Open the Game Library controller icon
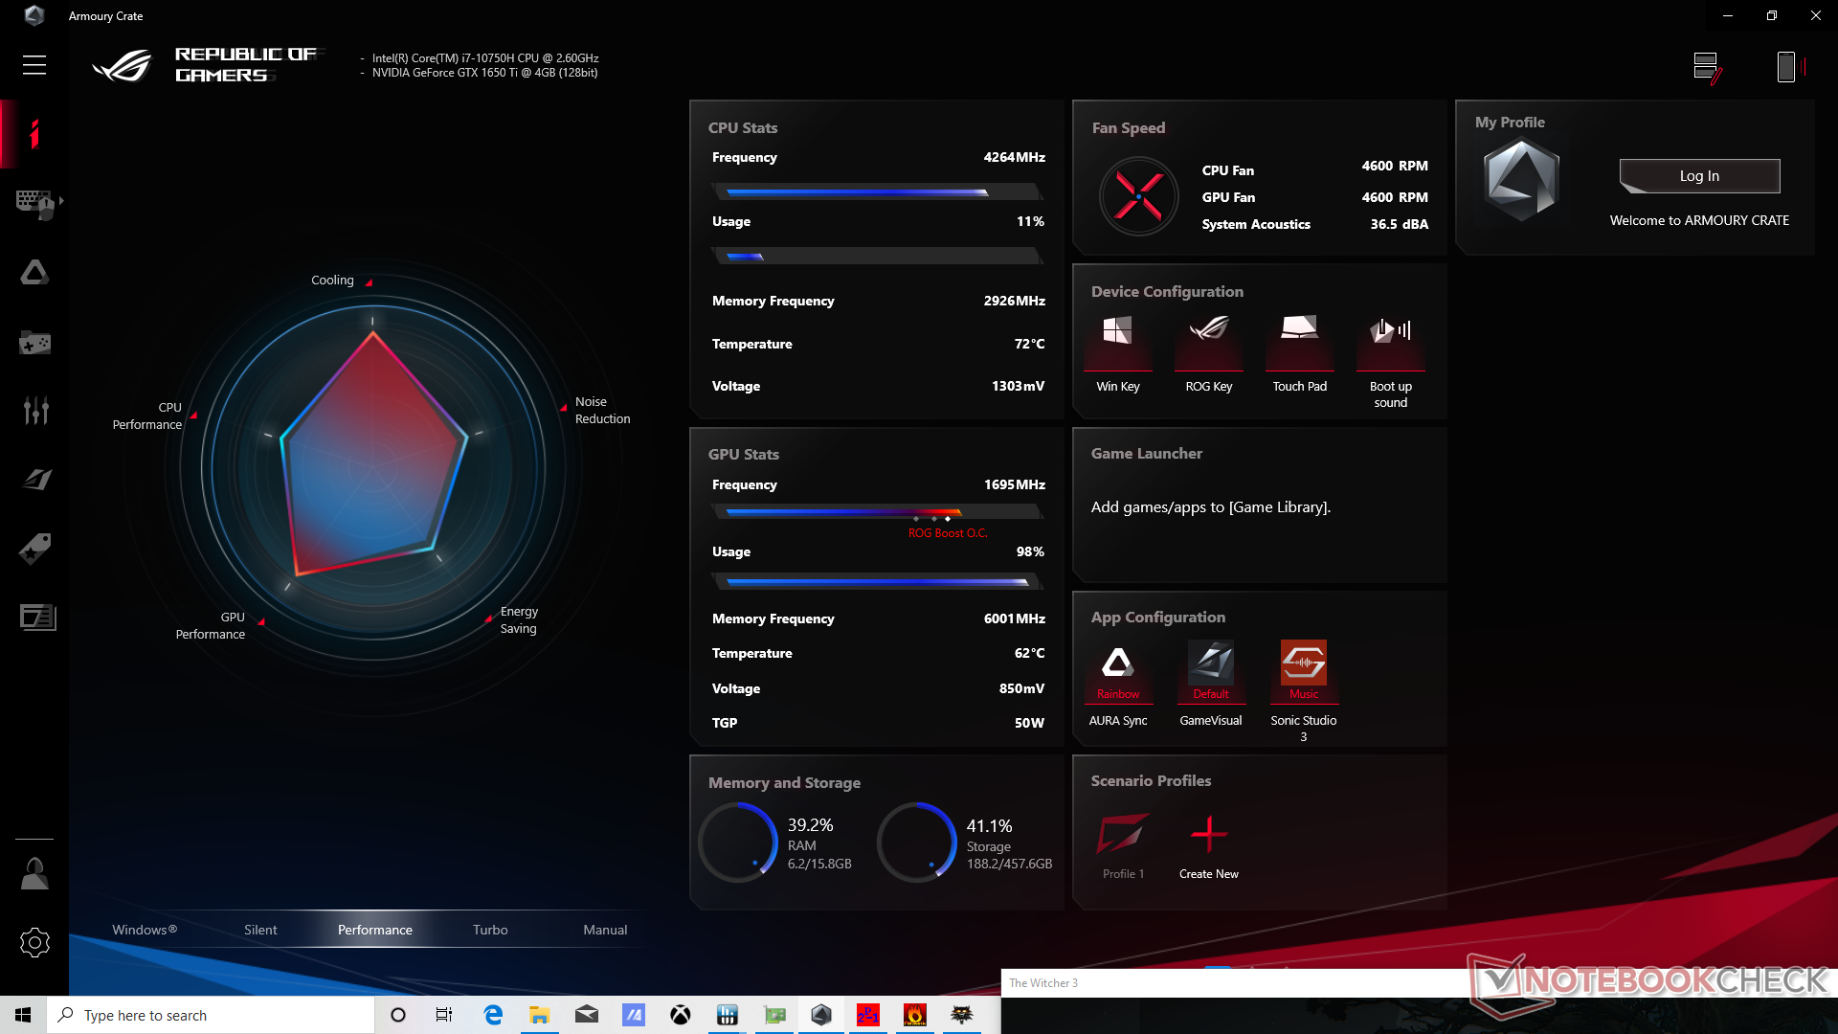This screenshot has height=1034, width=1838. 34,343
